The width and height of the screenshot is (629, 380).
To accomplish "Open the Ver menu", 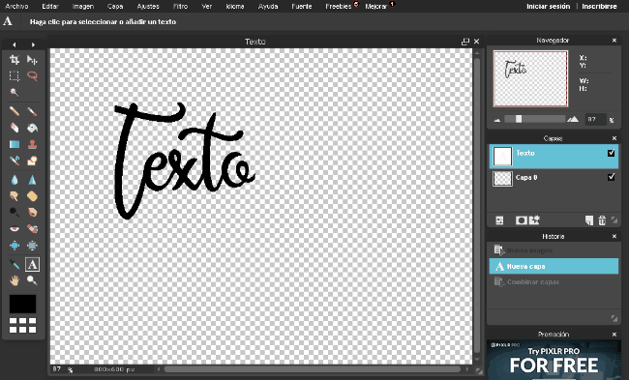I will (206, 6).
